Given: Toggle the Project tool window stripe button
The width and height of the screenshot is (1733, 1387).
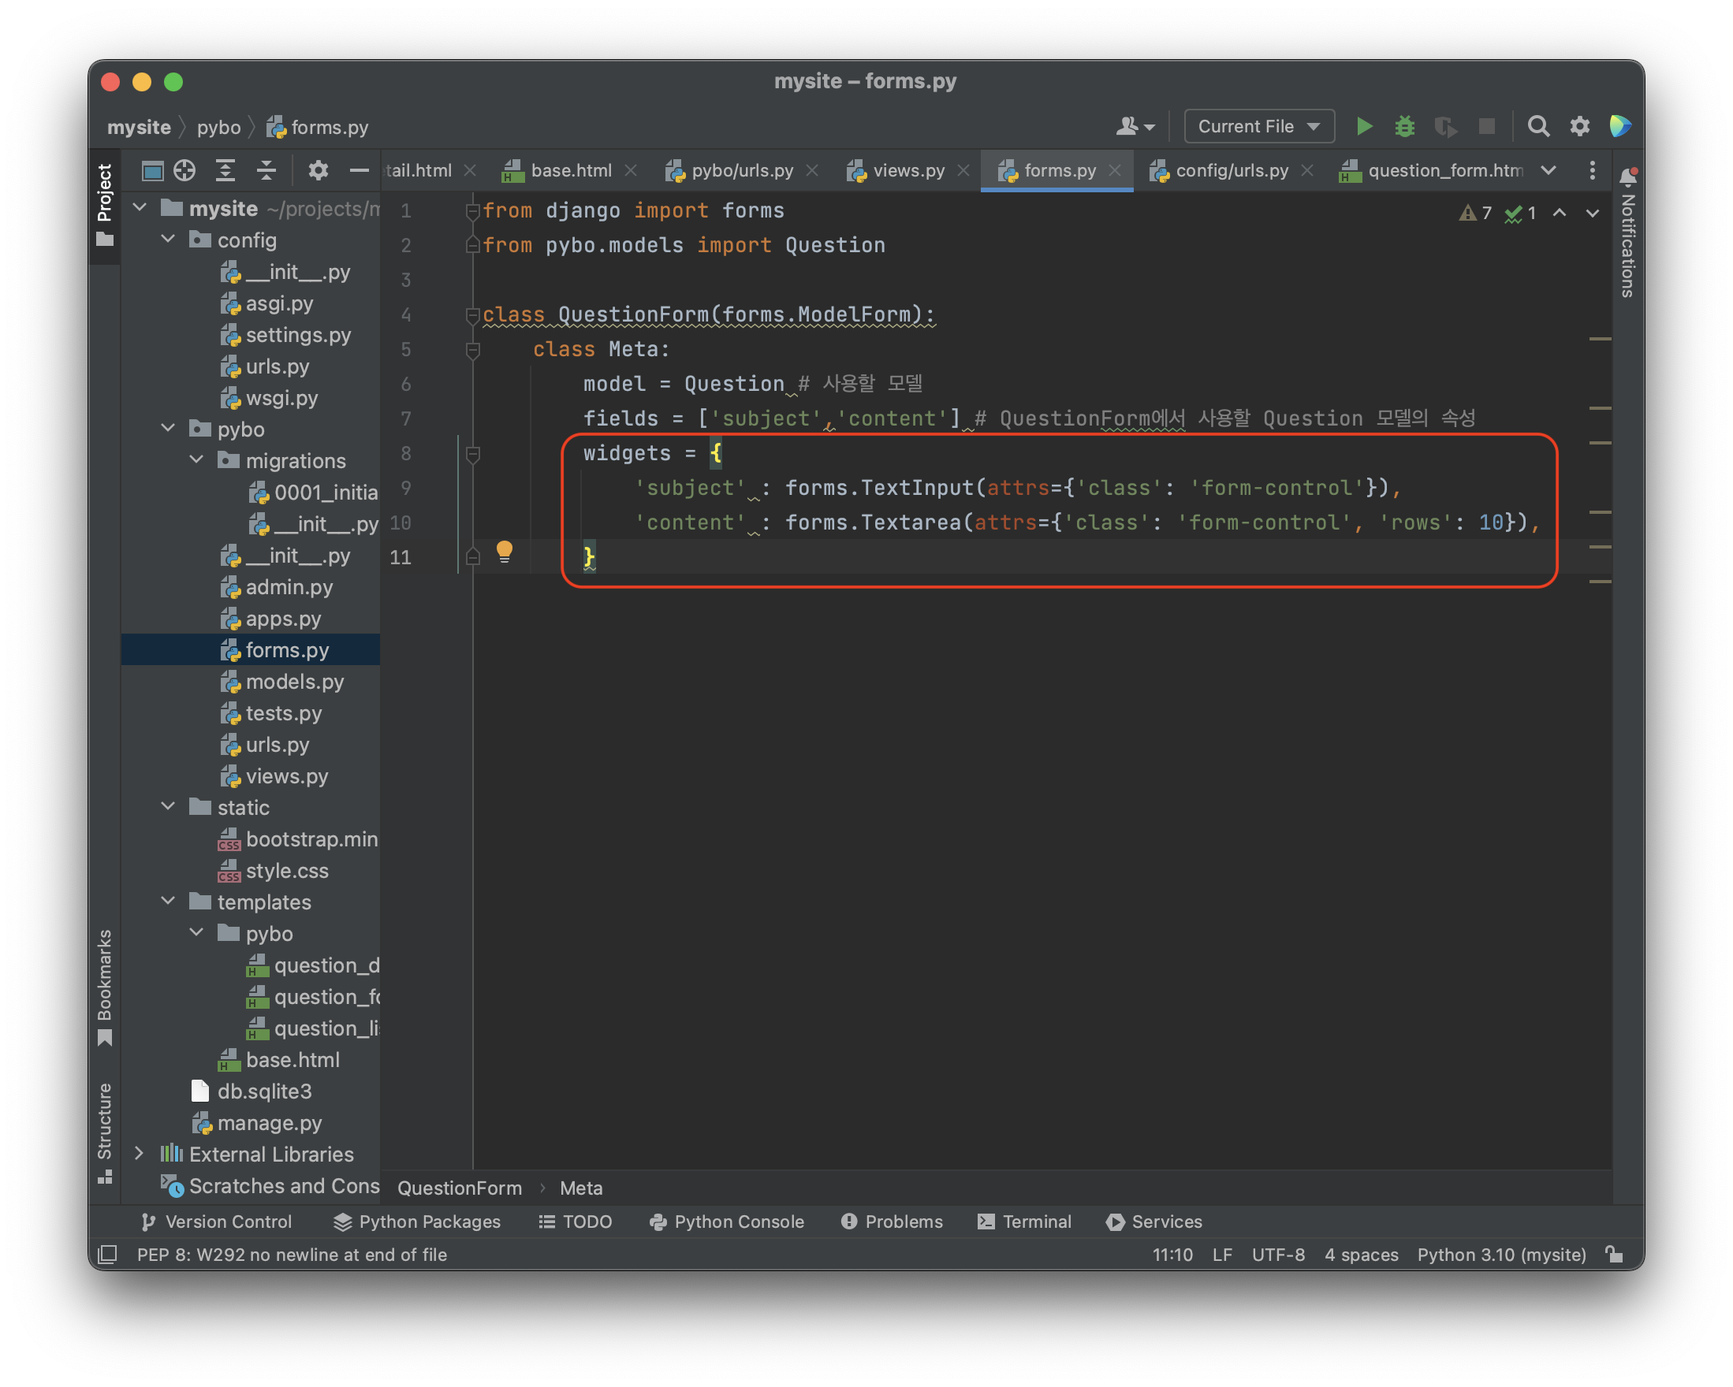Looking at the screenshot, I should (x=105, y=203).
